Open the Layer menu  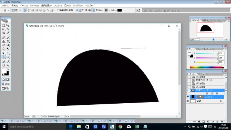click(x=34, y=5)
